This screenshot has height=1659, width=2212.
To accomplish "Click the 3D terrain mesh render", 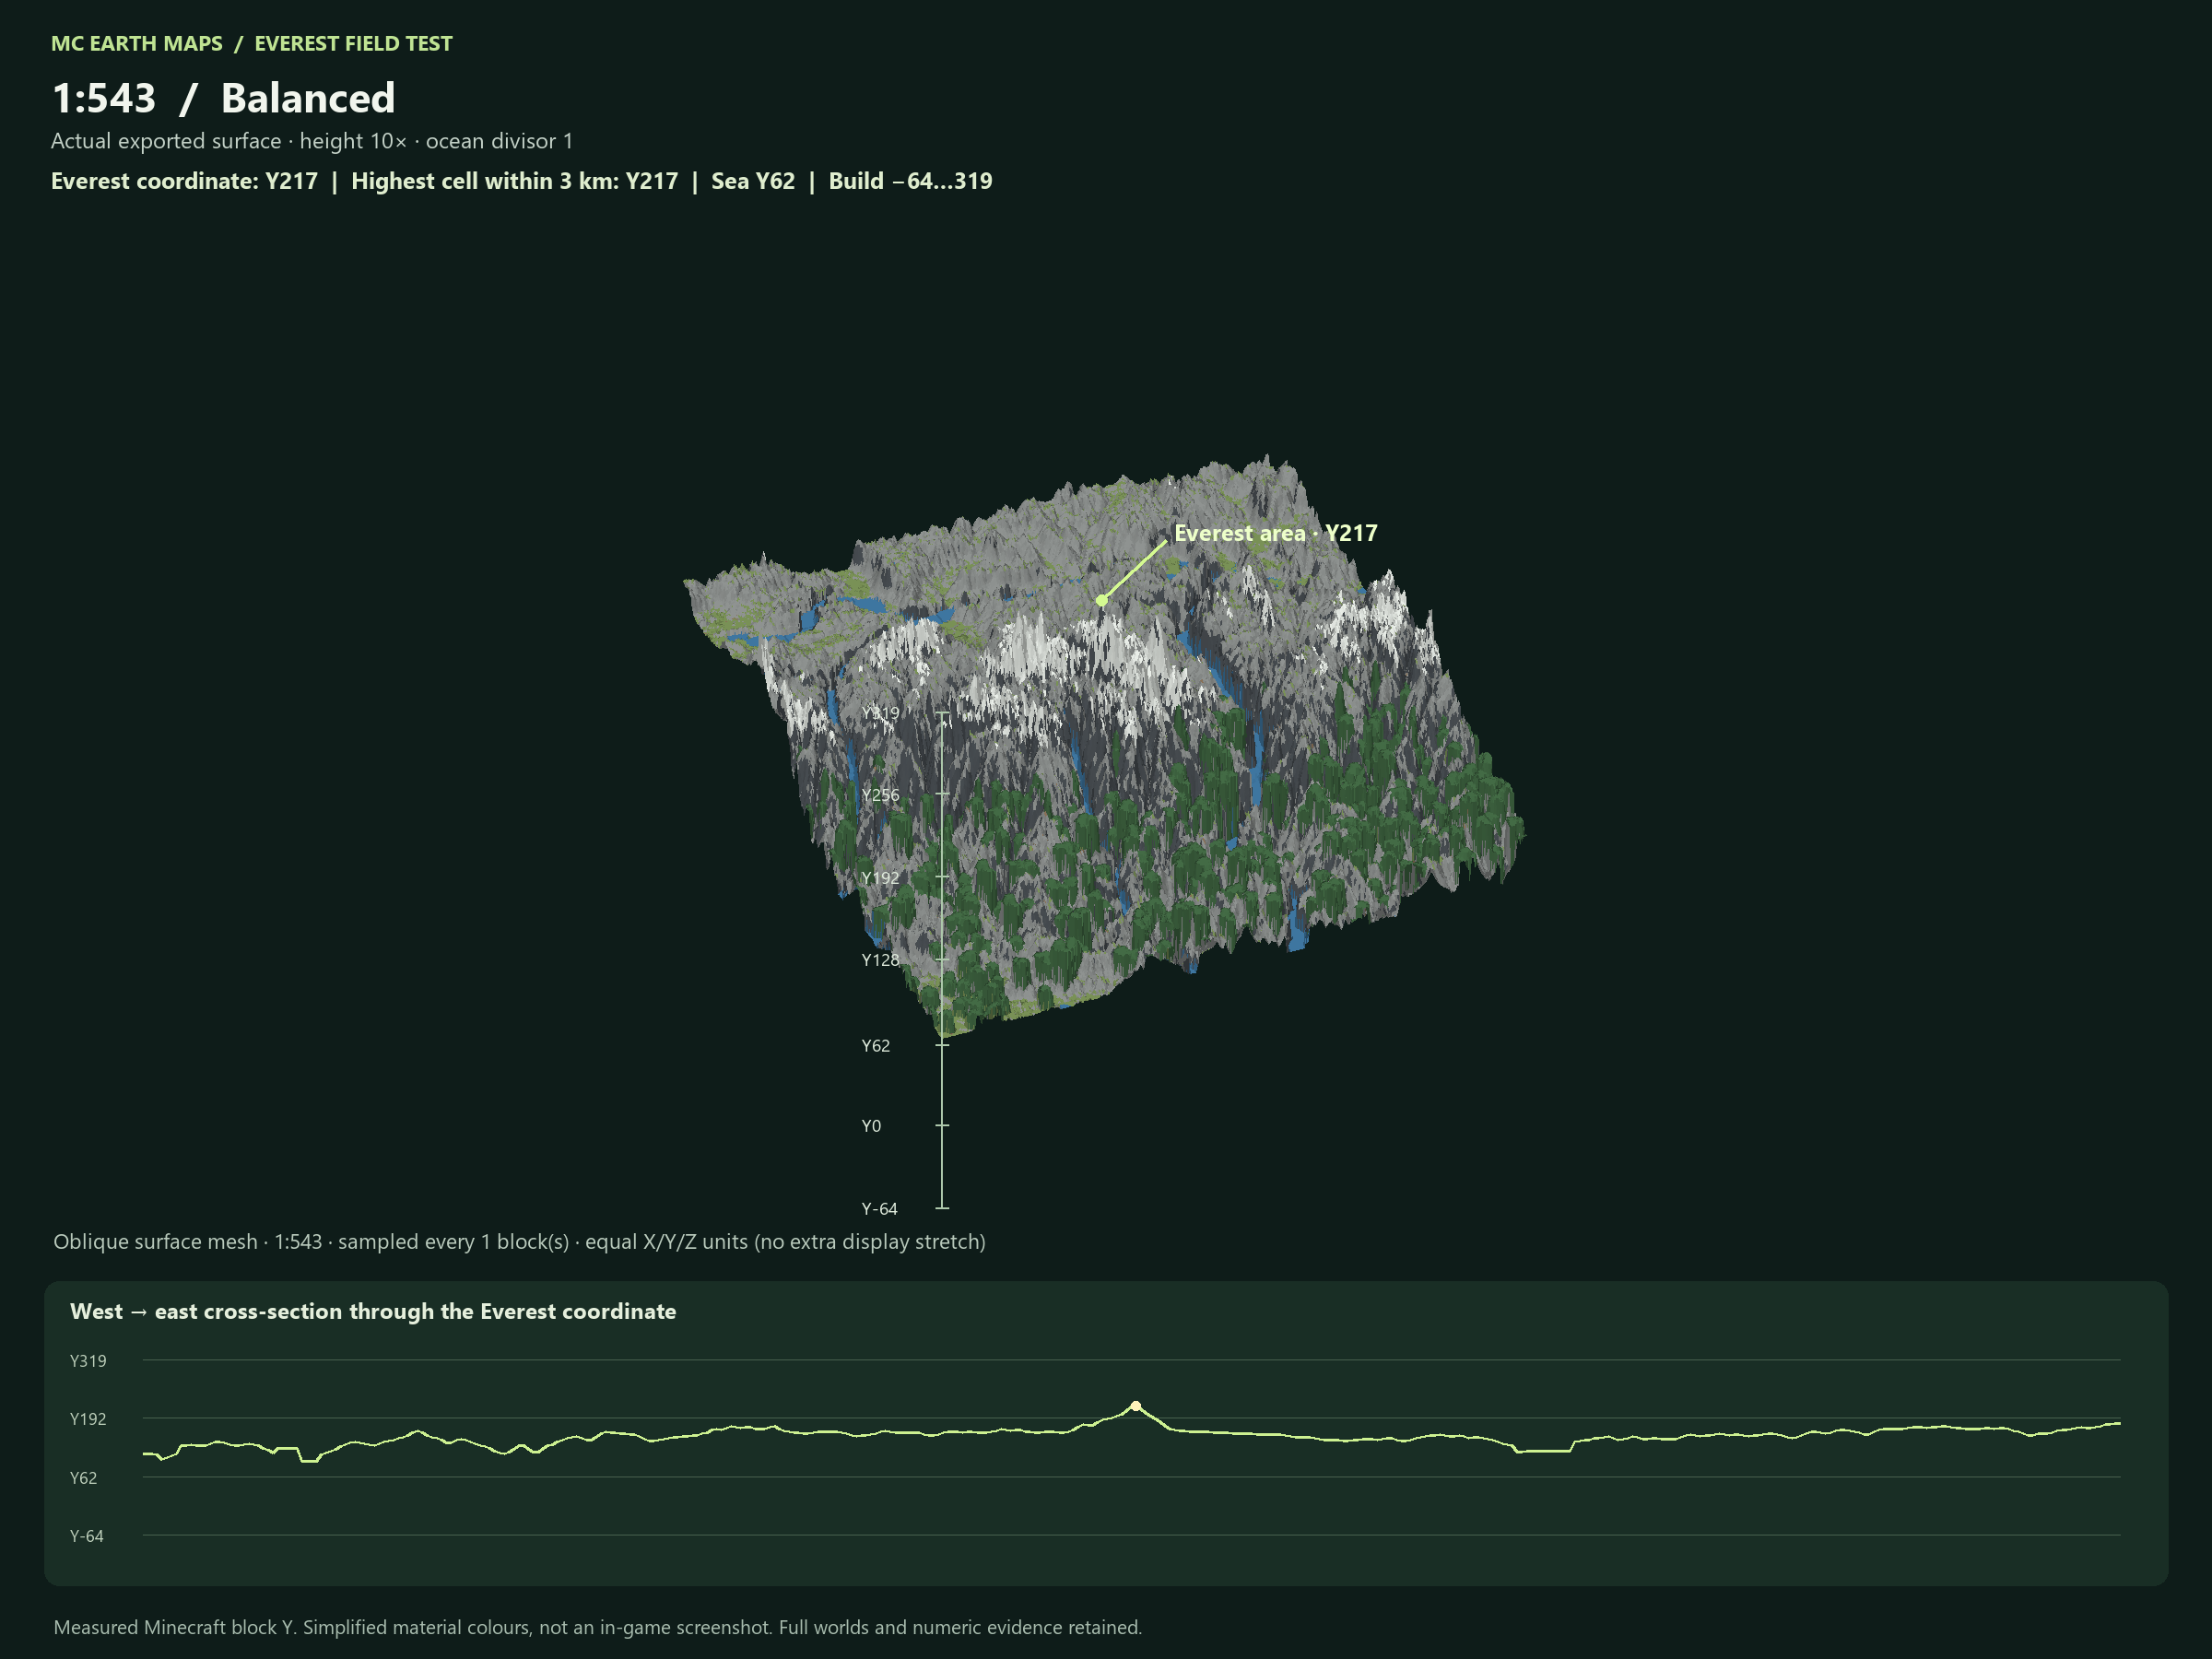I will 1105,745.
